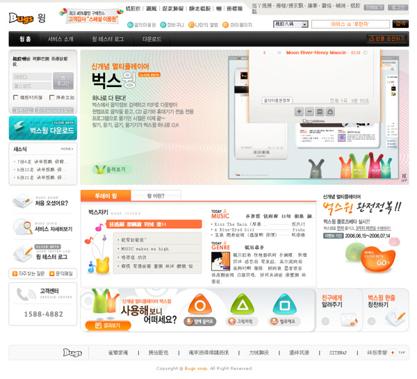Click the orange GO button on the event banner
The image size is (417, 379).
coord(382,263)
